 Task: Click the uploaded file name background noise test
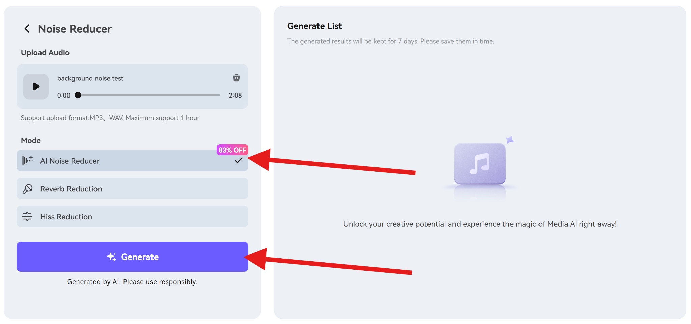[x=90, y=78]
